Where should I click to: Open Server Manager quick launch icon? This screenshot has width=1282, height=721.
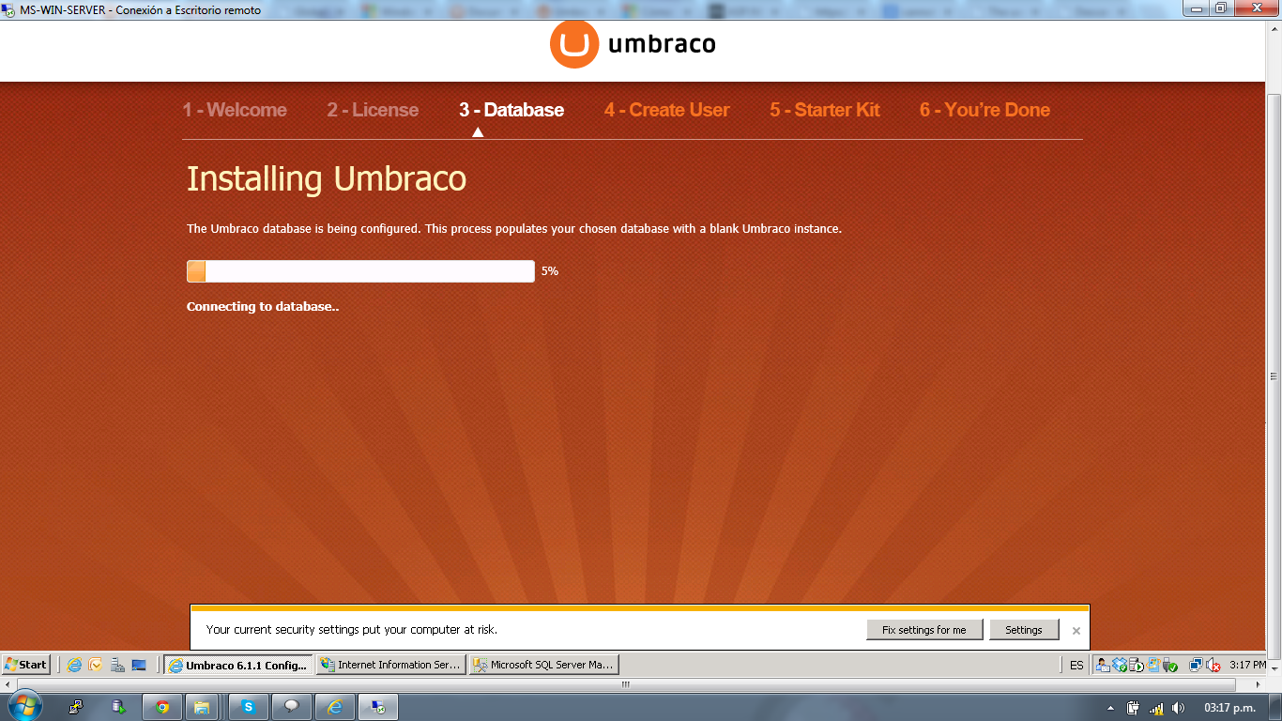[x=117, y=665]
